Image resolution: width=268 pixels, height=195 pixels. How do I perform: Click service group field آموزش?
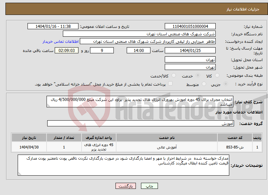(x=141, y=123)
